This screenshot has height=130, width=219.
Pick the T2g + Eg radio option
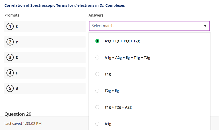click(97, 91)
